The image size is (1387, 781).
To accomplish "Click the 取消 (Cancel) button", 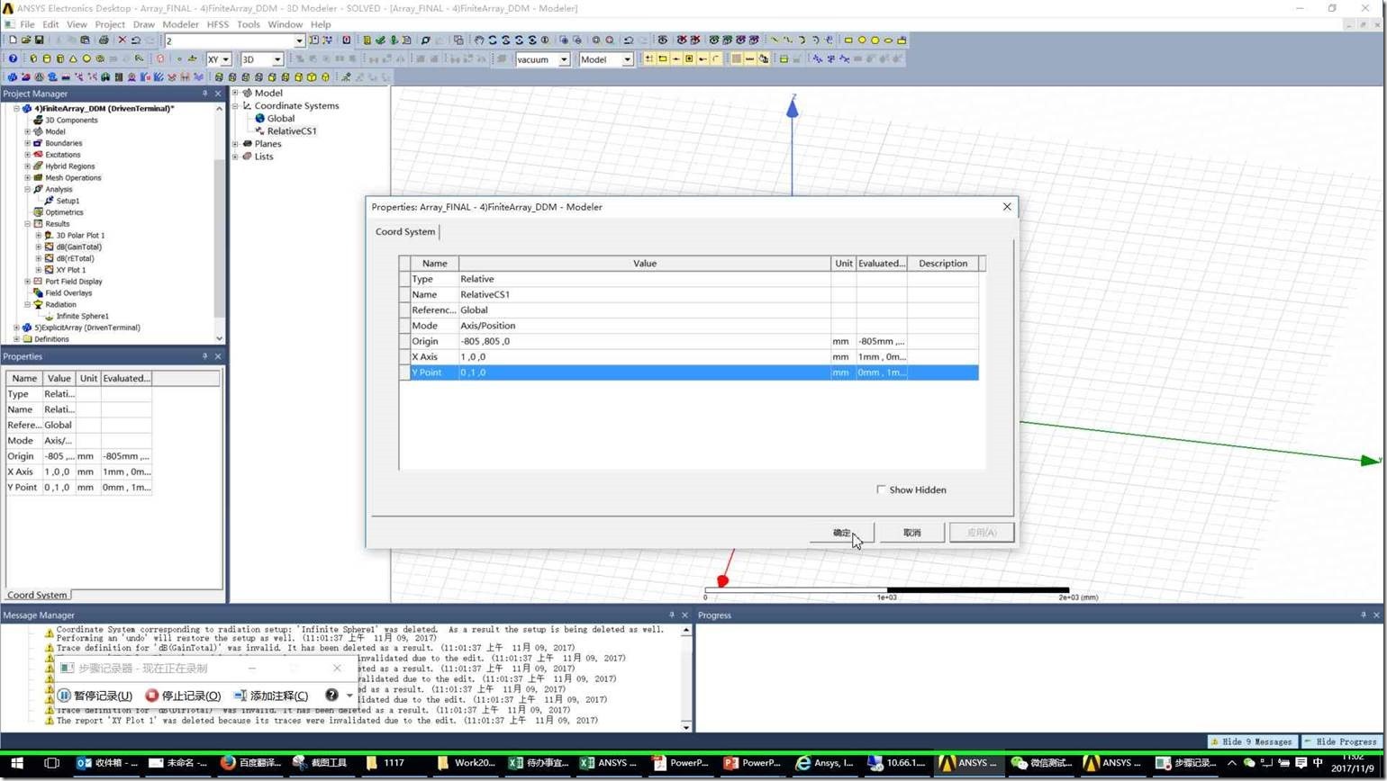I will pos(911,533).
